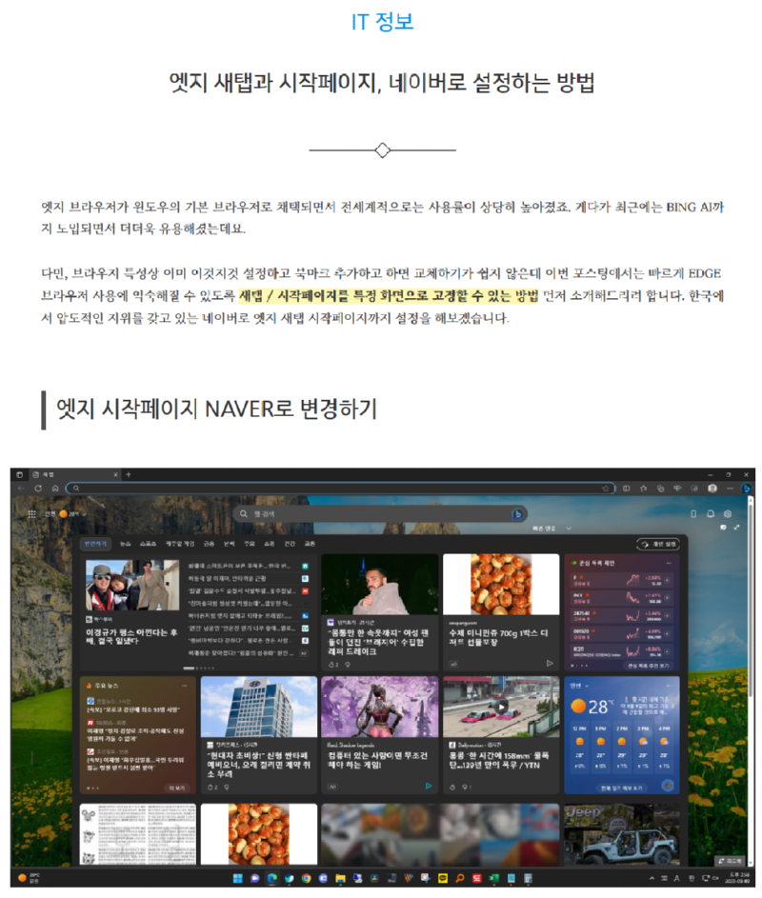Image resolution: width=762 pixels, height=898 pixels.
Task: Like the 현대차 article with thumbs-up
Action: pos(211,788)
